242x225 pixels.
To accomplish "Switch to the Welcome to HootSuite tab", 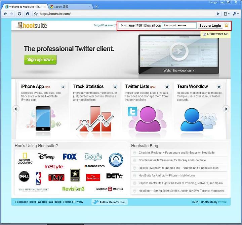I will click(25, 7).
